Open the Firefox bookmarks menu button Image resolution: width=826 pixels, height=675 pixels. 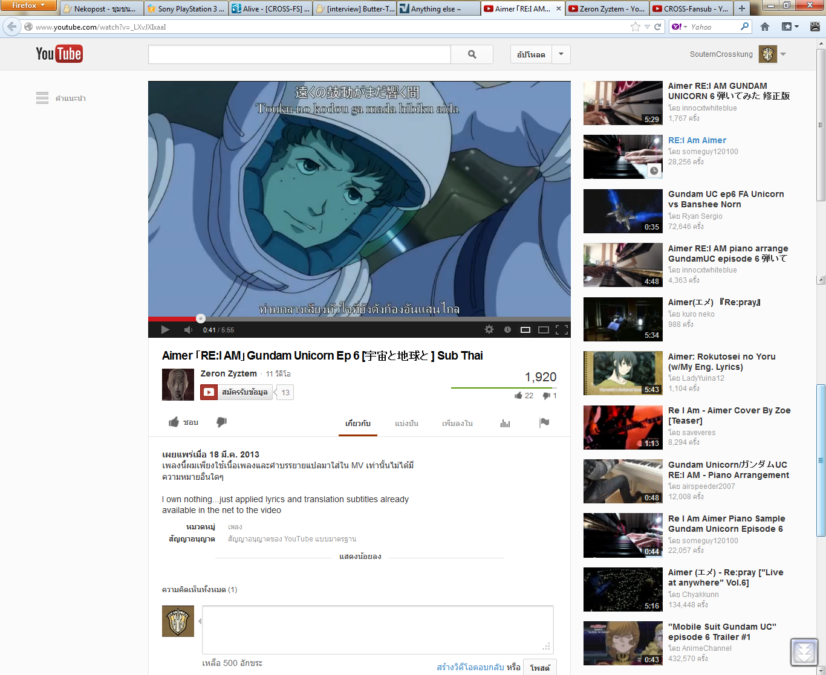pos(790,27)
